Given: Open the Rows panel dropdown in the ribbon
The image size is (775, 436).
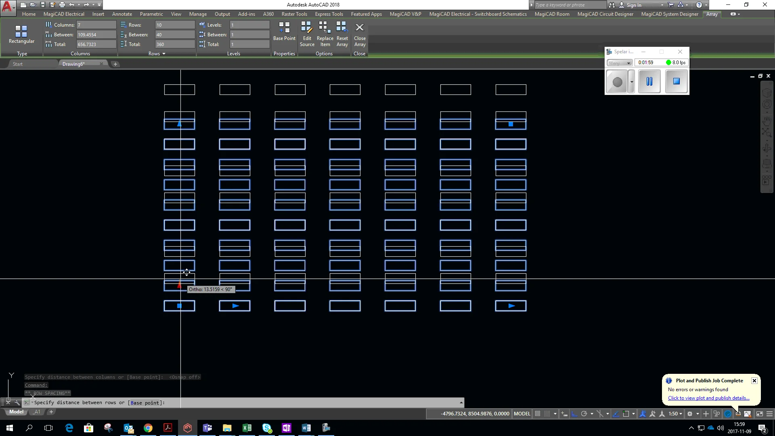Looking at the screenshot, I should 164,53.
